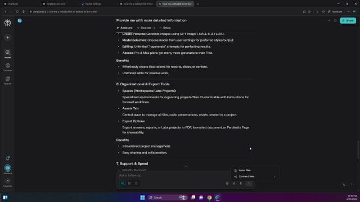This screenshot has height=202, width=360.
Task: Open the new browser tab plus button
Action: [198, 4]
